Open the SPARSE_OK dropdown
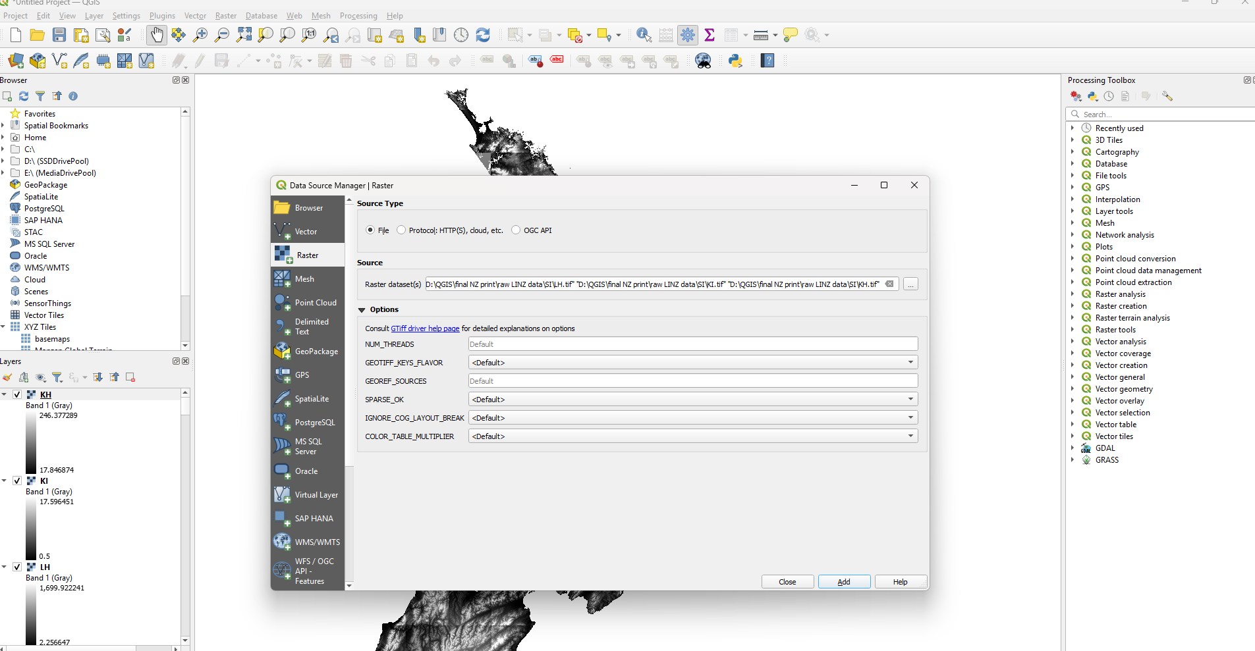Screen dimensions: 1255x651 pyautogui.click(x=693, y=400)
